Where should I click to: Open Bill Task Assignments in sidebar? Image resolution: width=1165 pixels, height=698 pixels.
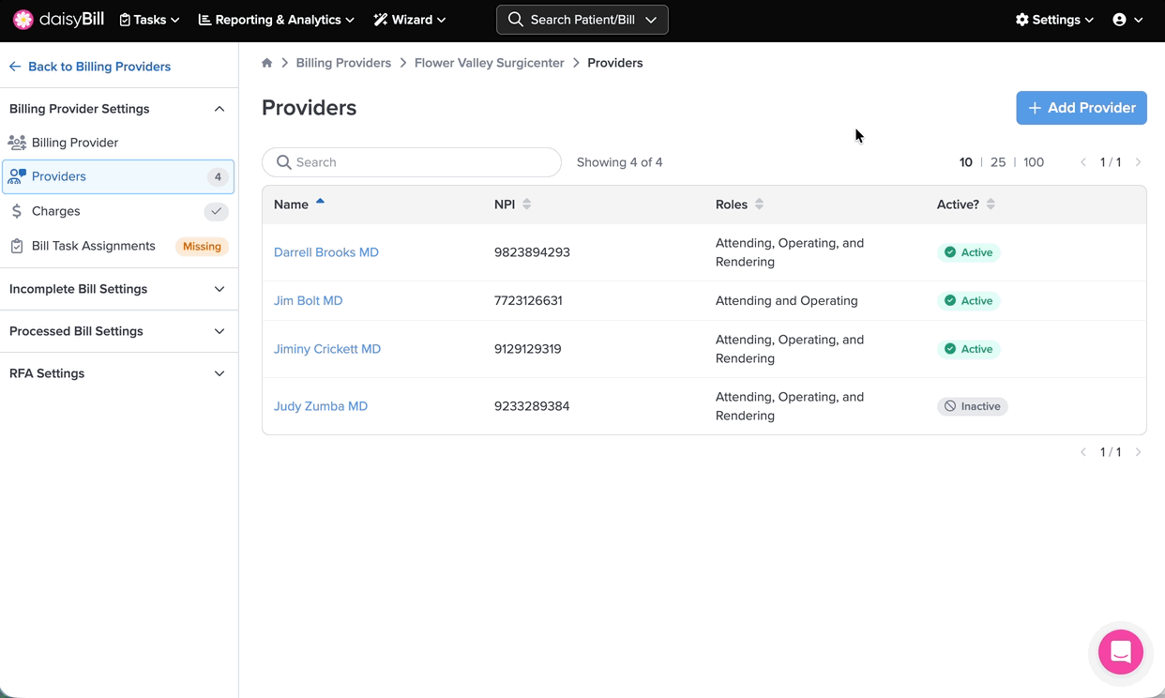click(x=94, y=246)
